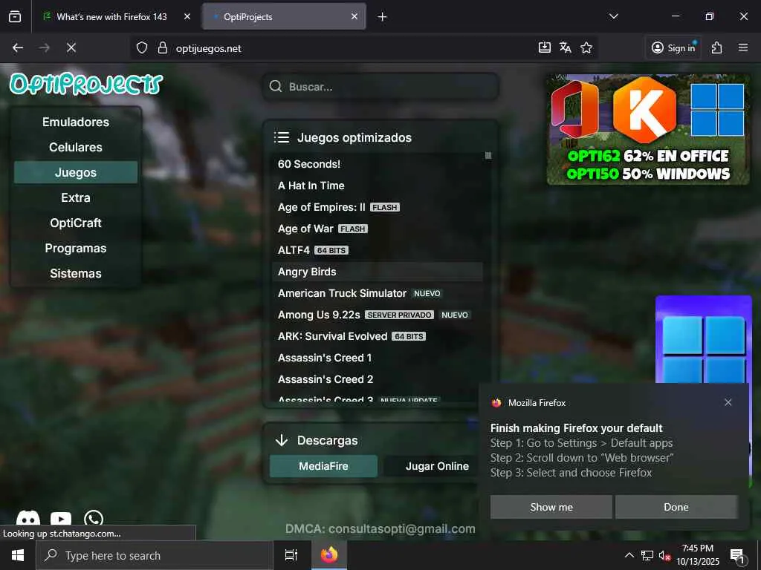Open the Windows Start button

[18, 555]
